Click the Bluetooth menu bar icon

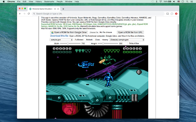(156, 2)
